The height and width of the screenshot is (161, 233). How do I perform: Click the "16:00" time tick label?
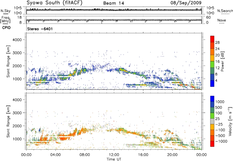pyautogui.click(x=143, y=155)
